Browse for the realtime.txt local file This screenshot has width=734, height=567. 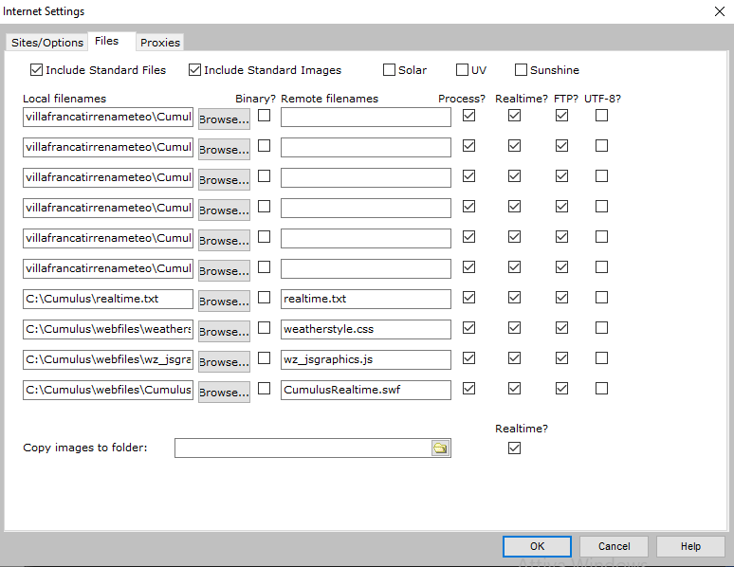point(224,301)
